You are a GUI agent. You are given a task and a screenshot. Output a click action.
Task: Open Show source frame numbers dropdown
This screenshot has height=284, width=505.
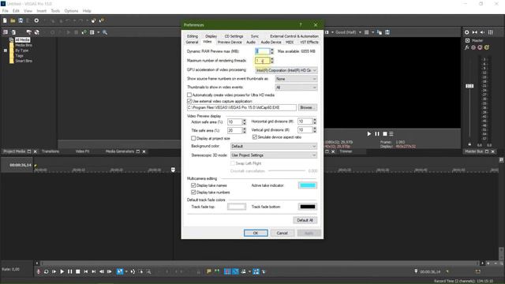[296, 79]
